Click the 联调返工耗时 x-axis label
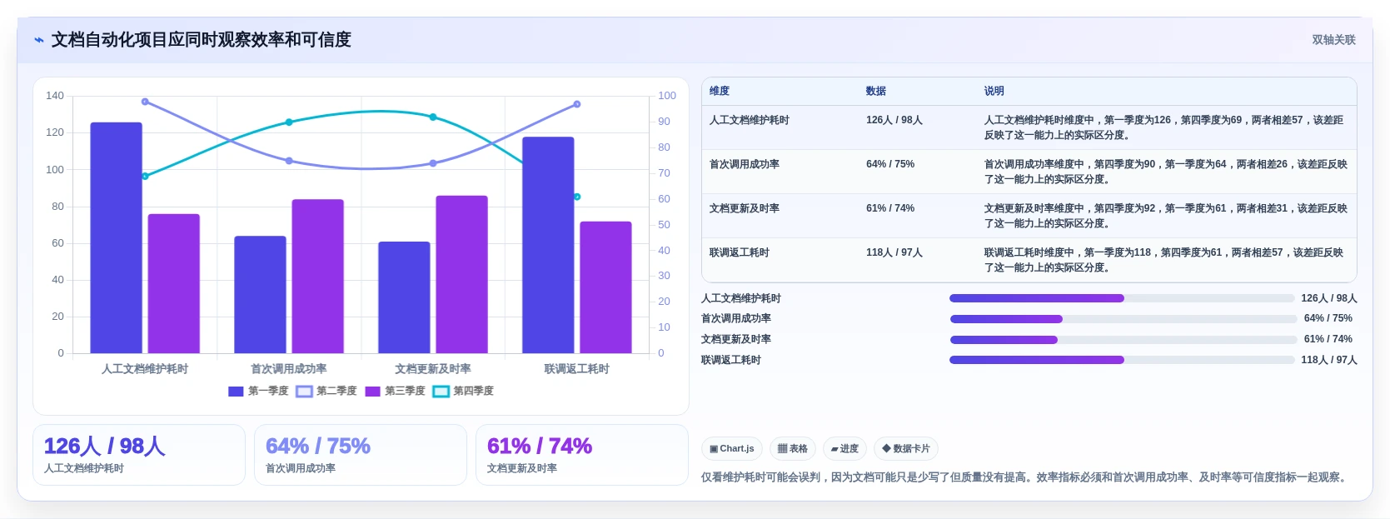The image size is (1390, 519). 577,369
